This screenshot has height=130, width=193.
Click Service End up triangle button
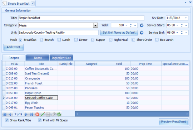point(186,33)
